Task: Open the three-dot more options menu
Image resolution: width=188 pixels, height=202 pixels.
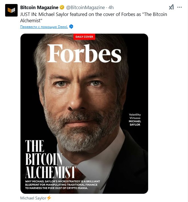Action: [179, 7]
